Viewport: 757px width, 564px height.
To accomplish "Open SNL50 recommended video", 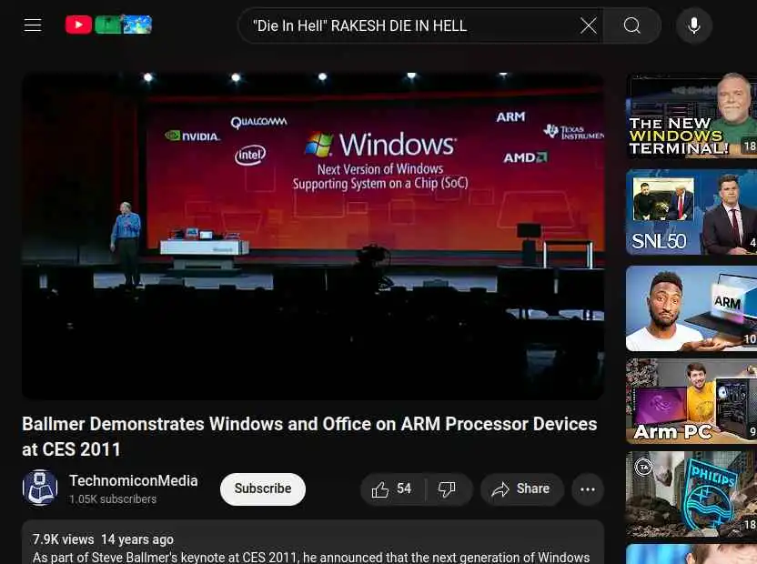I will 691,212.
